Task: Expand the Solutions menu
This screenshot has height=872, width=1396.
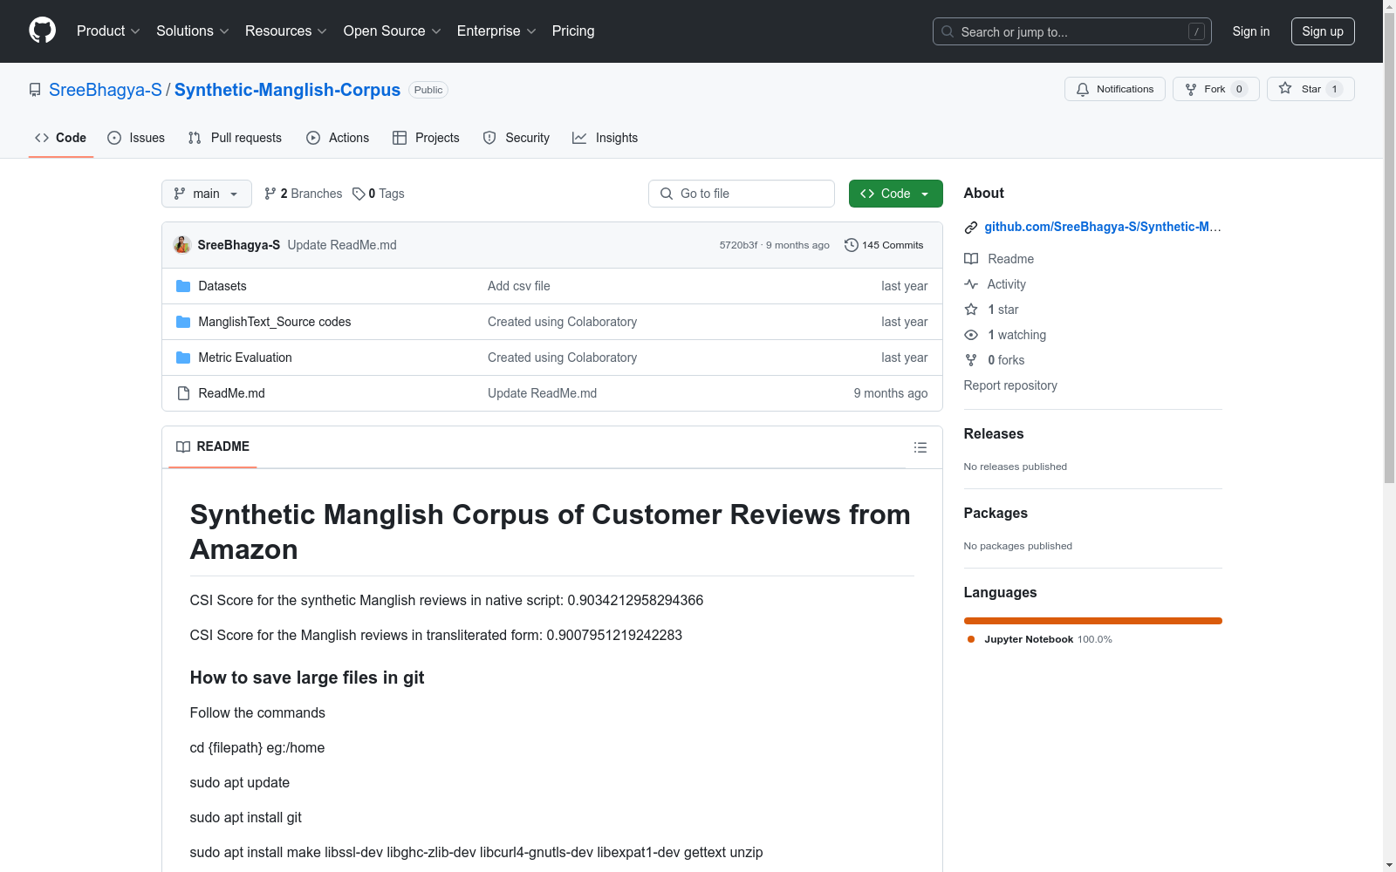Action: pyautogui.click(x=193, y=31)
